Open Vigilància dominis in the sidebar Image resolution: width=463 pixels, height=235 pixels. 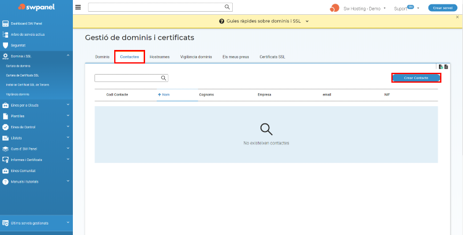point(18,94)
